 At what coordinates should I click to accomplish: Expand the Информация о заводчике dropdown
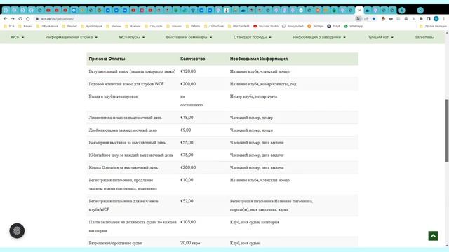point(319,37)
